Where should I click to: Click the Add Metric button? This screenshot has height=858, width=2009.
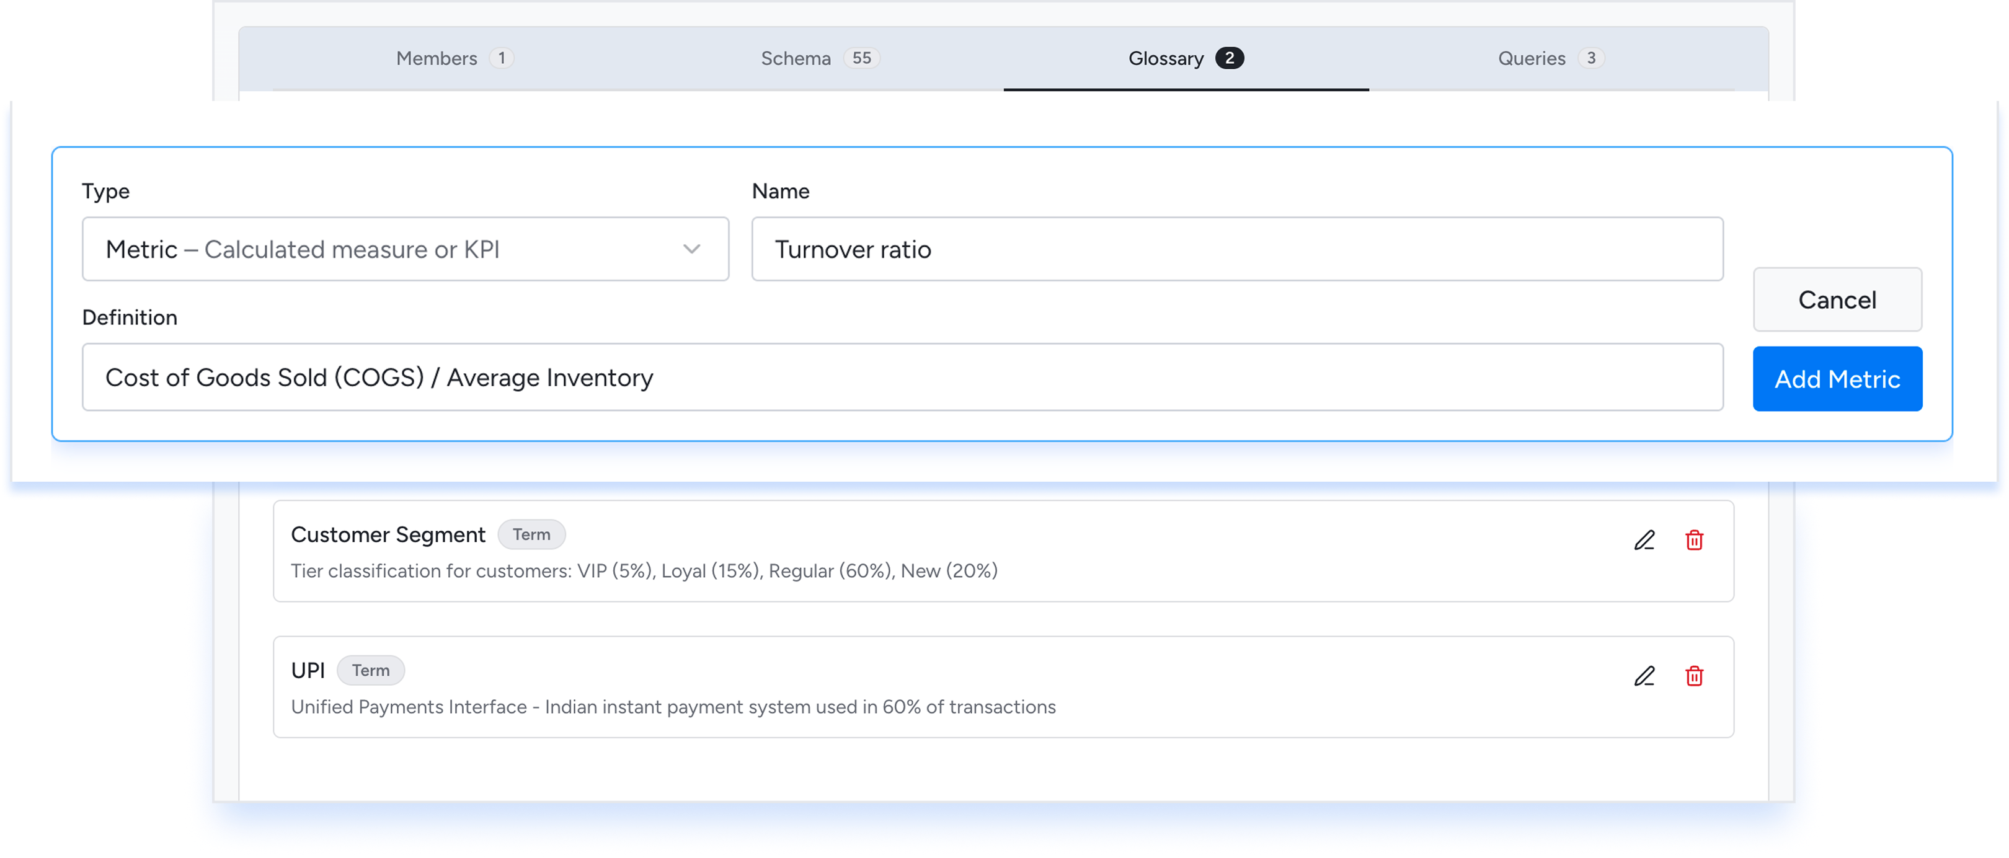click(x=1837, y=378)
